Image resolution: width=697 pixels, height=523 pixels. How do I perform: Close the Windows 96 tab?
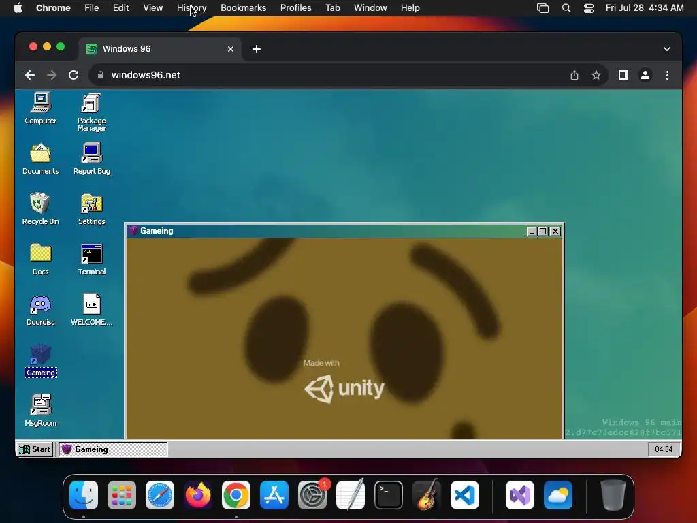231,49
